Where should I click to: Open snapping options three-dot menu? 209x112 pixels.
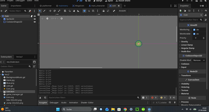tap(98, 11)
